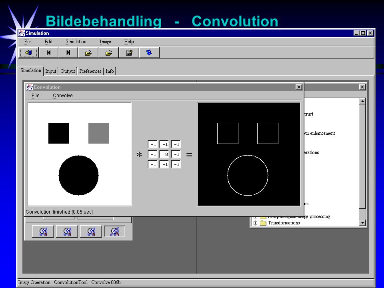Click the open-folder icon beside the step-forward button
This screenshot has height=288, width=384.
coord(88,52)
